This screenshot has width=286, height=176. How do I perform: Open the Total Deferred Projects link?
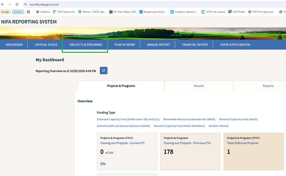pos(243,143)
